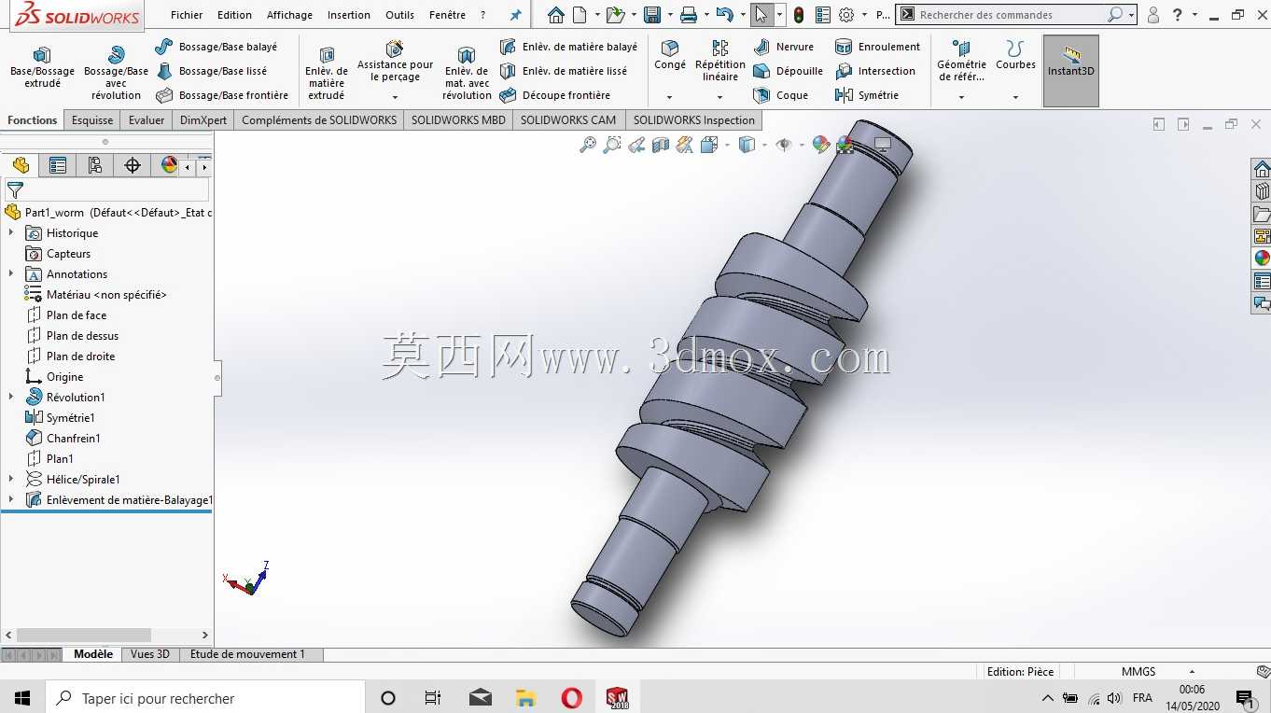The image size is (1271, 713).
Task: Open Répétition linéaire pattern tool
Action: [x=720, y=61]
